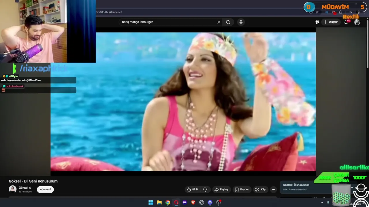Click the Mix - Pamela - istanbul label
The height and width of the screenshot is (207, 369).
[x=295, y=189]
